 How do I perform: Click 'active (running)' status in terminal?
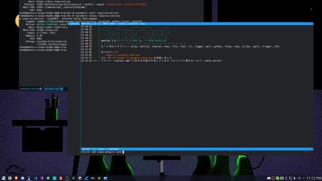(47, 24)
